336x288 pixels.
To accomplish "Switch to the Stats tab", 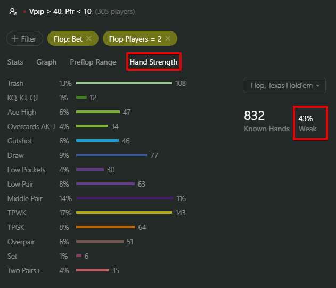I will click(15, 62).
